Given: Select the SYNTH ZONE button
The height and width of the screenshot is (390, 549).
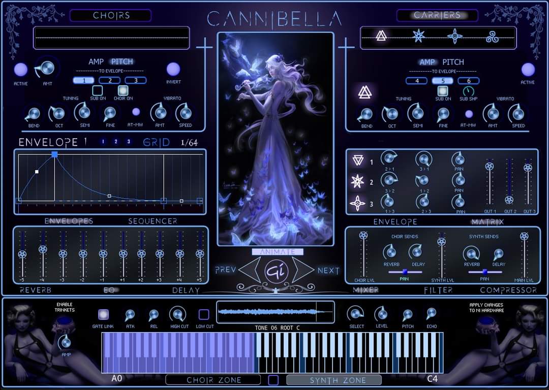Looking at the screenshot, I should (334, 380).
